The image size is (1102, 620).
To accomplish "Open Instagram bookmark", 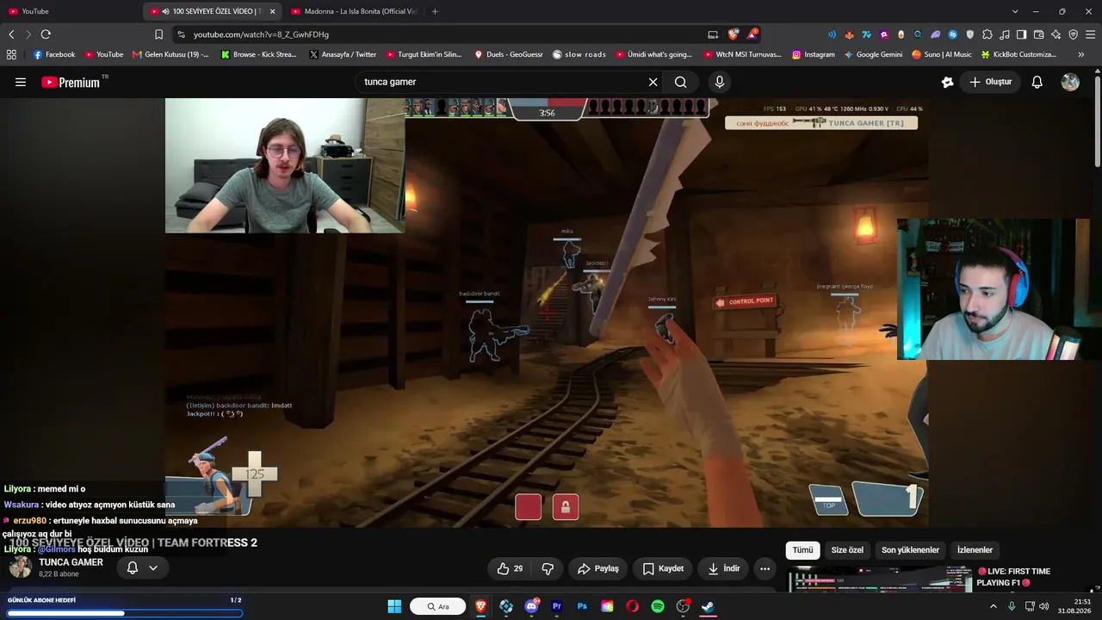I will tap(814, 54).
